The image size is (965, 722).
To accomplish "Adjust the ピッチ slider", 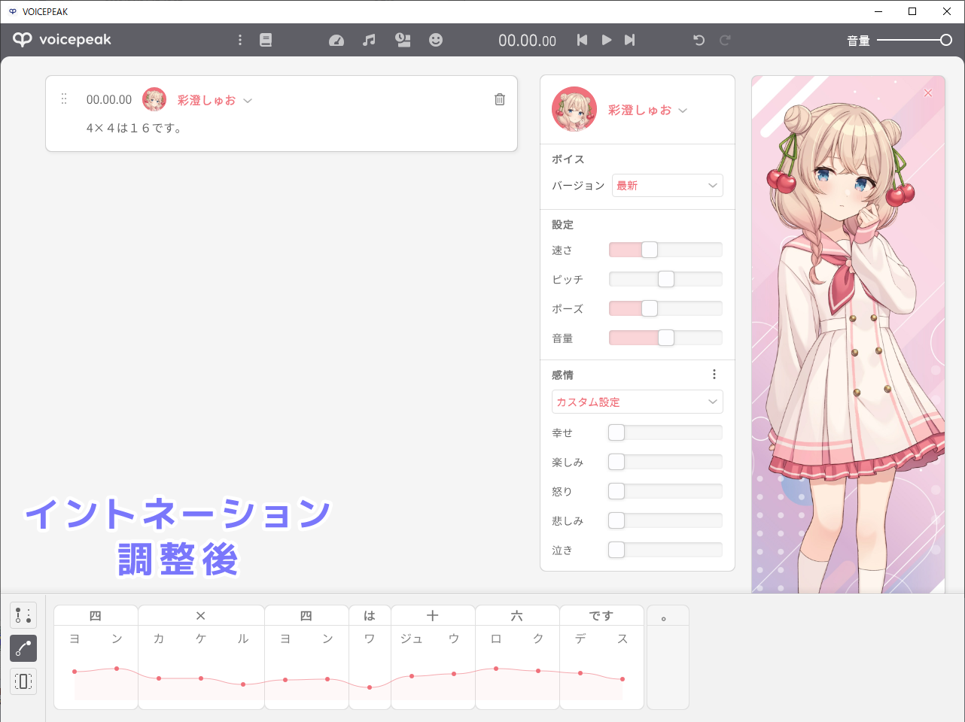I will 665,279.
